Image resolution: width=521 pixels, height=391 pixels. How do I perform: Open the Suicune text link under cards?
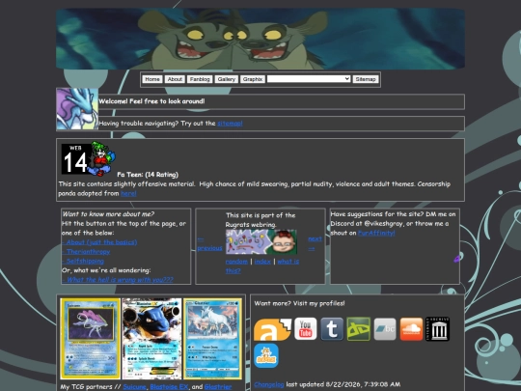point(134,387)
